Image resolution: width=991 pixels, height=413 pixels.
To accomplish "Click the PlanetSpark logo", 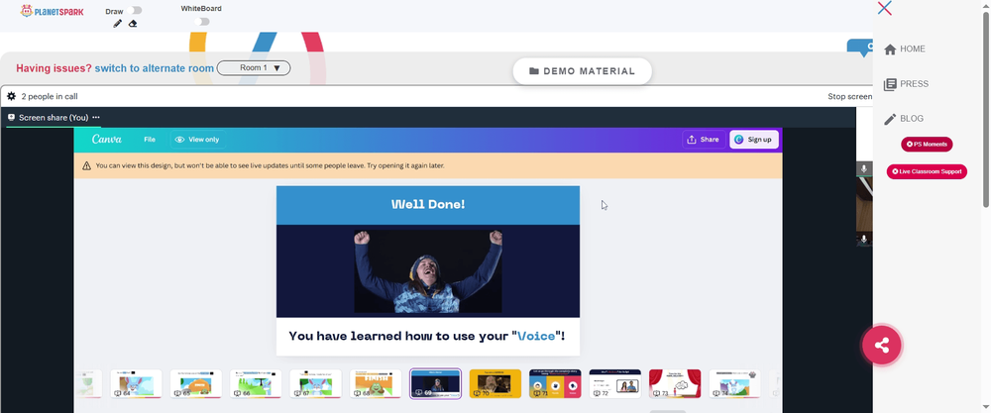I will click(x=52, y=11).
